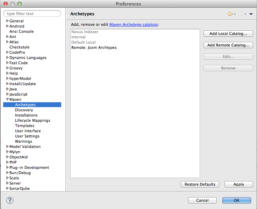Collapse the Maven tree node
Screen dimensions: 257x209
point(7,99)
